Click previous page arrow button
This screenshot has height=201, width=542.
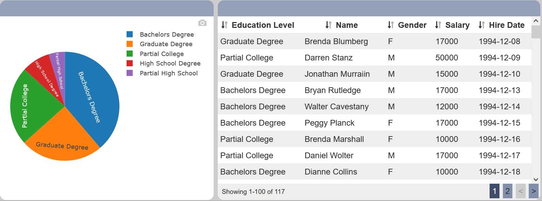pos(521,191)
